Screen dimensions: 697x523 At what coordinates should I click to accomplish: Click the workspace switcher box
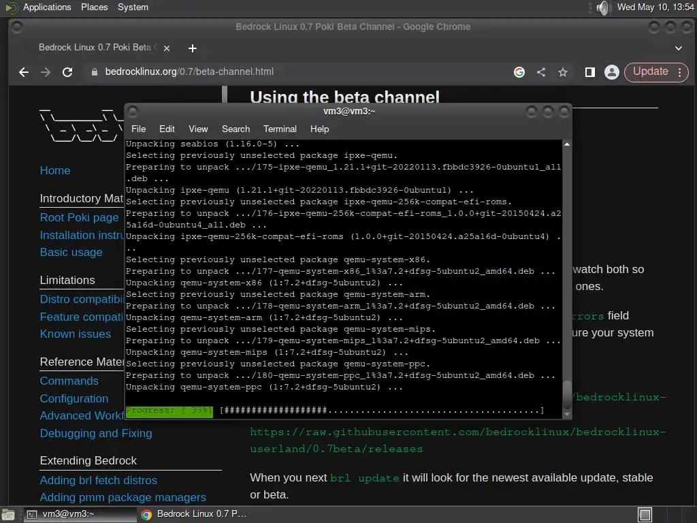point(645,515)
